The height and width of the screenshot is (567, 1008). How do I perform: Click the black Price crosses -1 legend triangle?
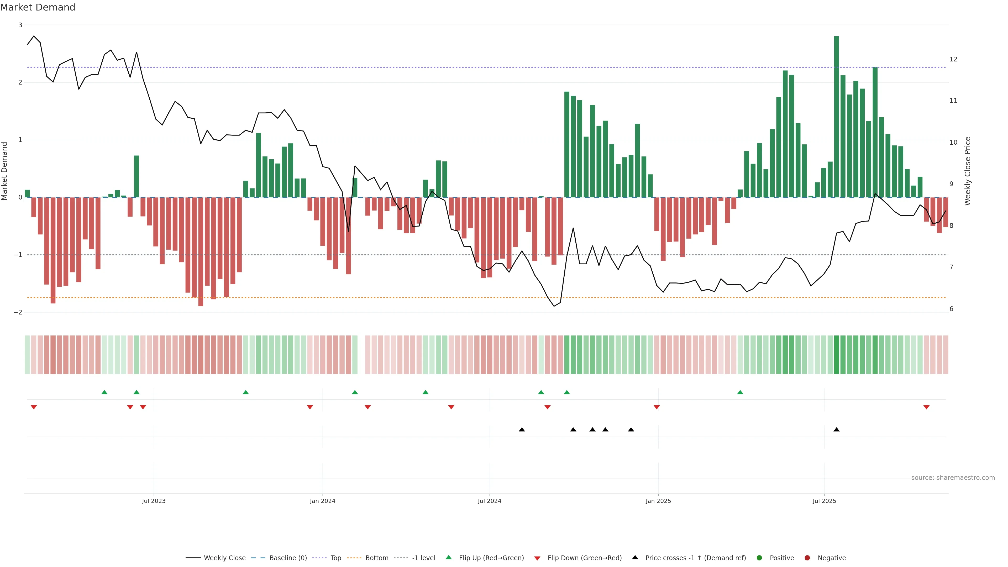(635, 557)
